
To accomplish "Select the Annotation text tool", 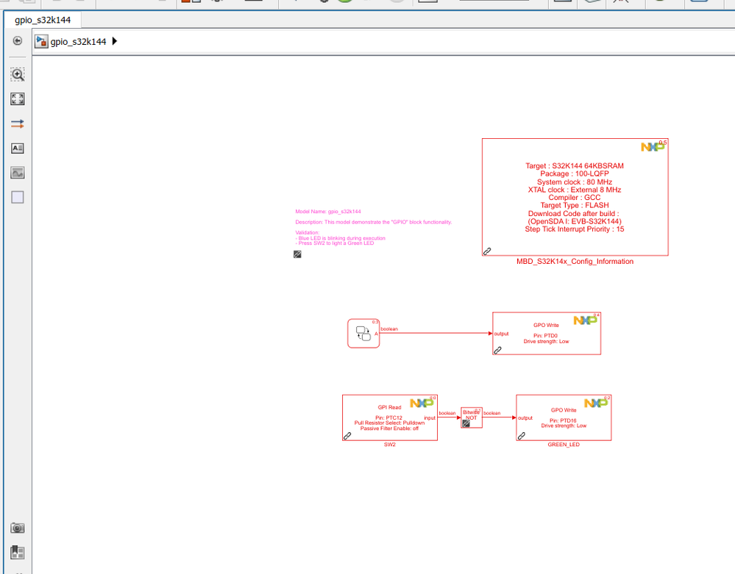I will [x=18, y=148].
